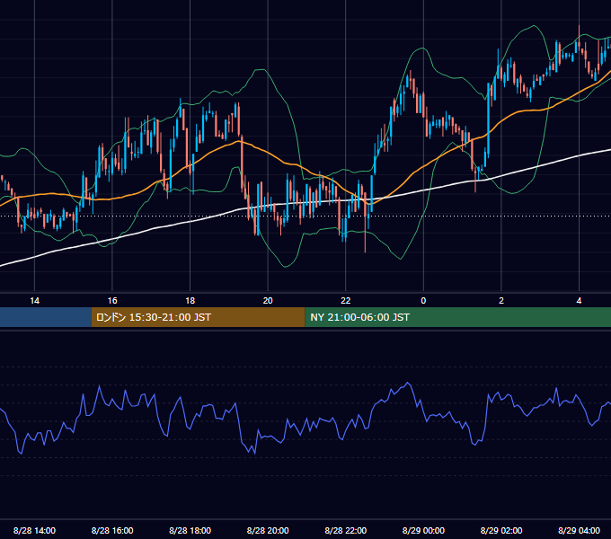
Task: Click the "14" hour label on price chart axis
Action: click(x=35, y=301)
